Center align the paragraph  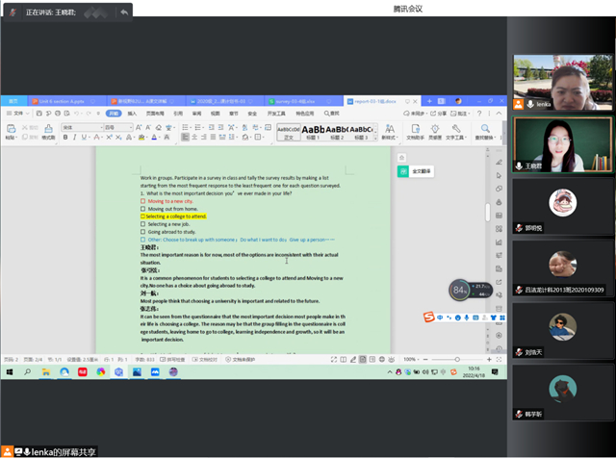[194, 137]
